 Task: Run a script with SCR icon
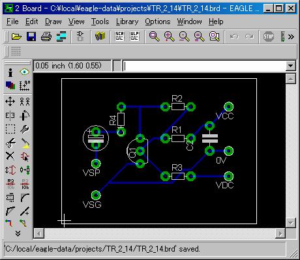(x=119, y=36)
